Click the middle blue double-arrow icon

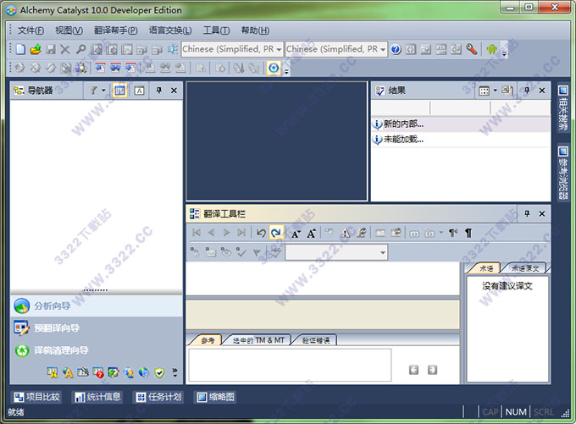[115, 68]
